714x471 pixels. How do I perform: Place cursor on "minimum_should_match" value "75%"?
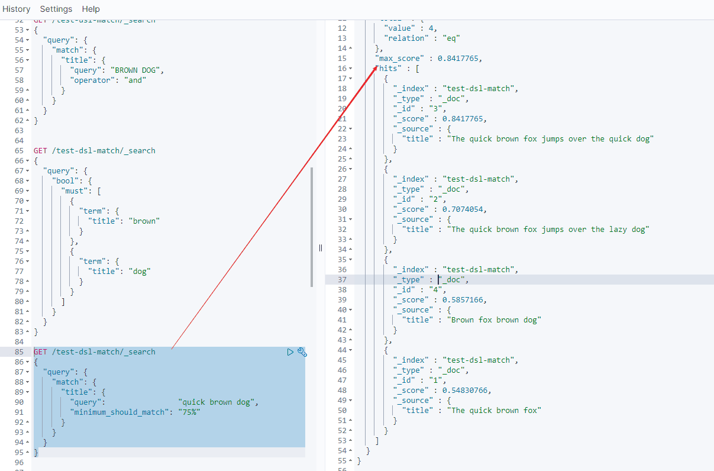(190, 412)
